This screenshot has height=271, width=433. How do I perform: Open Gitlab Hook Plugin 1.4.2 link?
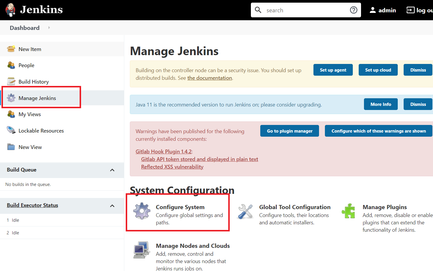coord(164,152)
